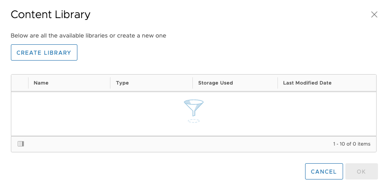Click the divider between Name and Type
This screenshot has width=387, height=189.
pos(110,83)
